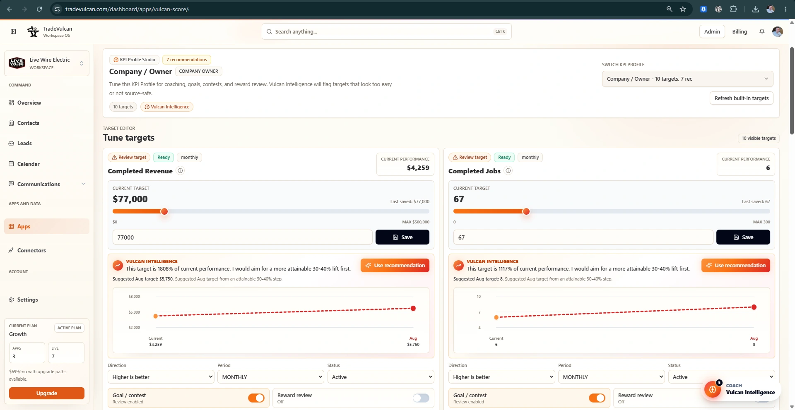
Task: Toggle Goal / contest for Completed Revenue
Action: pos(256,398)
